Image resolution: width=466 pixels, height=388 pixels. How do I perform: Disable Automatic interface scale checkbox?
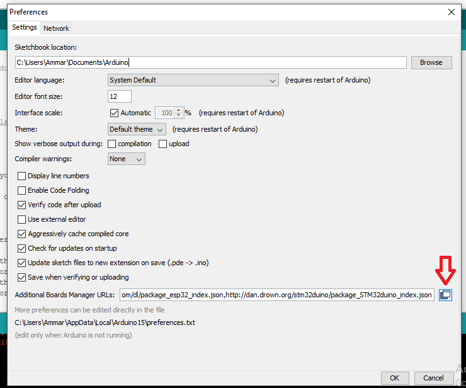click(114, 113)
